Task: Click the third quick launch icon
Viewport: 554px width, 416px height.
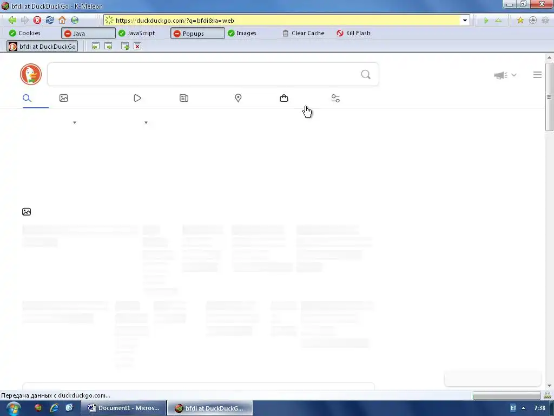Action: point(69,408)
